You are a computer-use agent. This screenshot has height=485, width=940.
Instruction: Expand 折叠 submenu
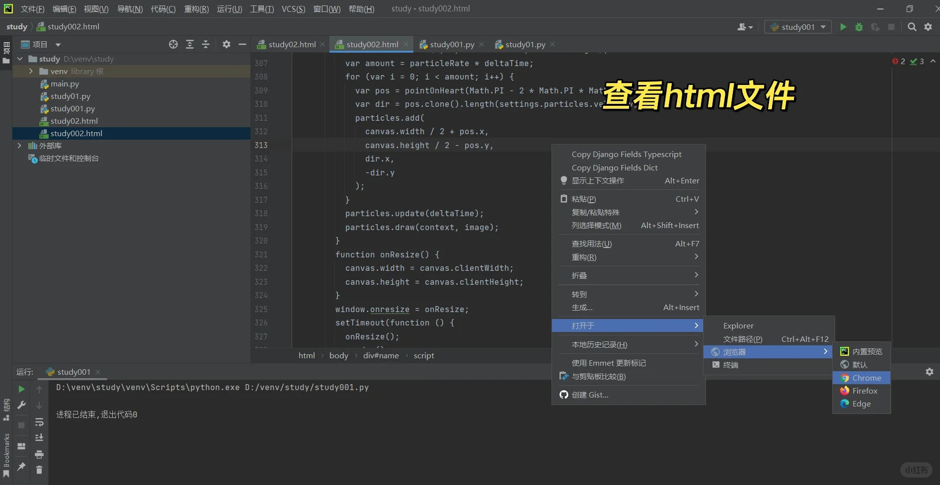coord(628,275)
